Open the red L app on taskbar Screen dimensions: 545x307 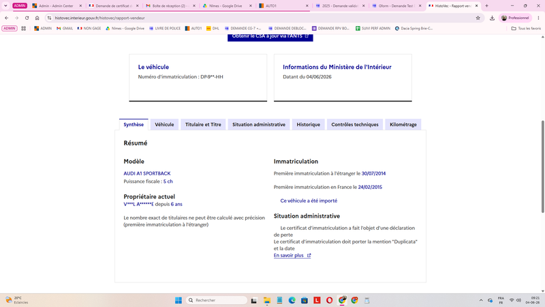click(x=317, y=300)
